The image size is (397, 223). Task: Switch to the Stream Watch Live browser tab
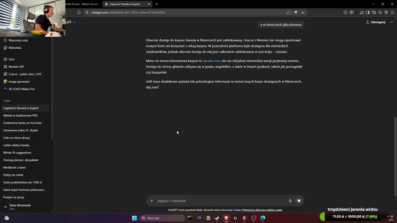[83, 4]
